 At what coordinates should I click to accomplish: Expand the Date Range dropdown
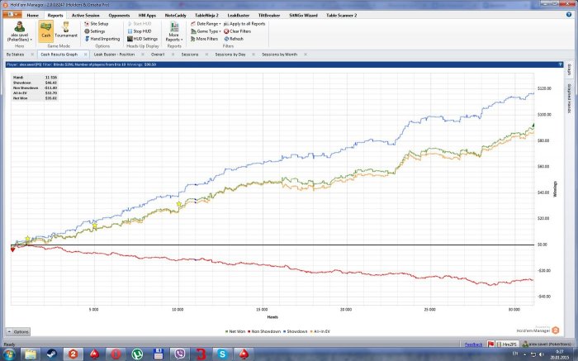pyautogui.click(x=206, y=24)
